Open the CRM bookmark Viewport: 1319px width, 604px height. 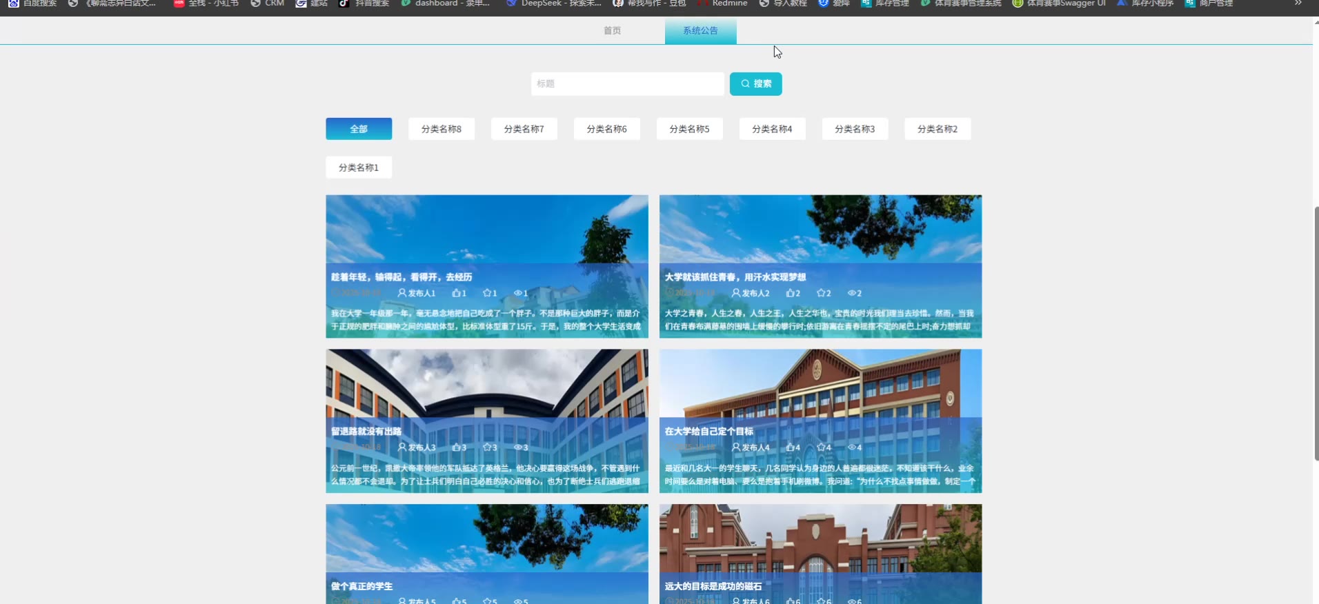[267, 3]
